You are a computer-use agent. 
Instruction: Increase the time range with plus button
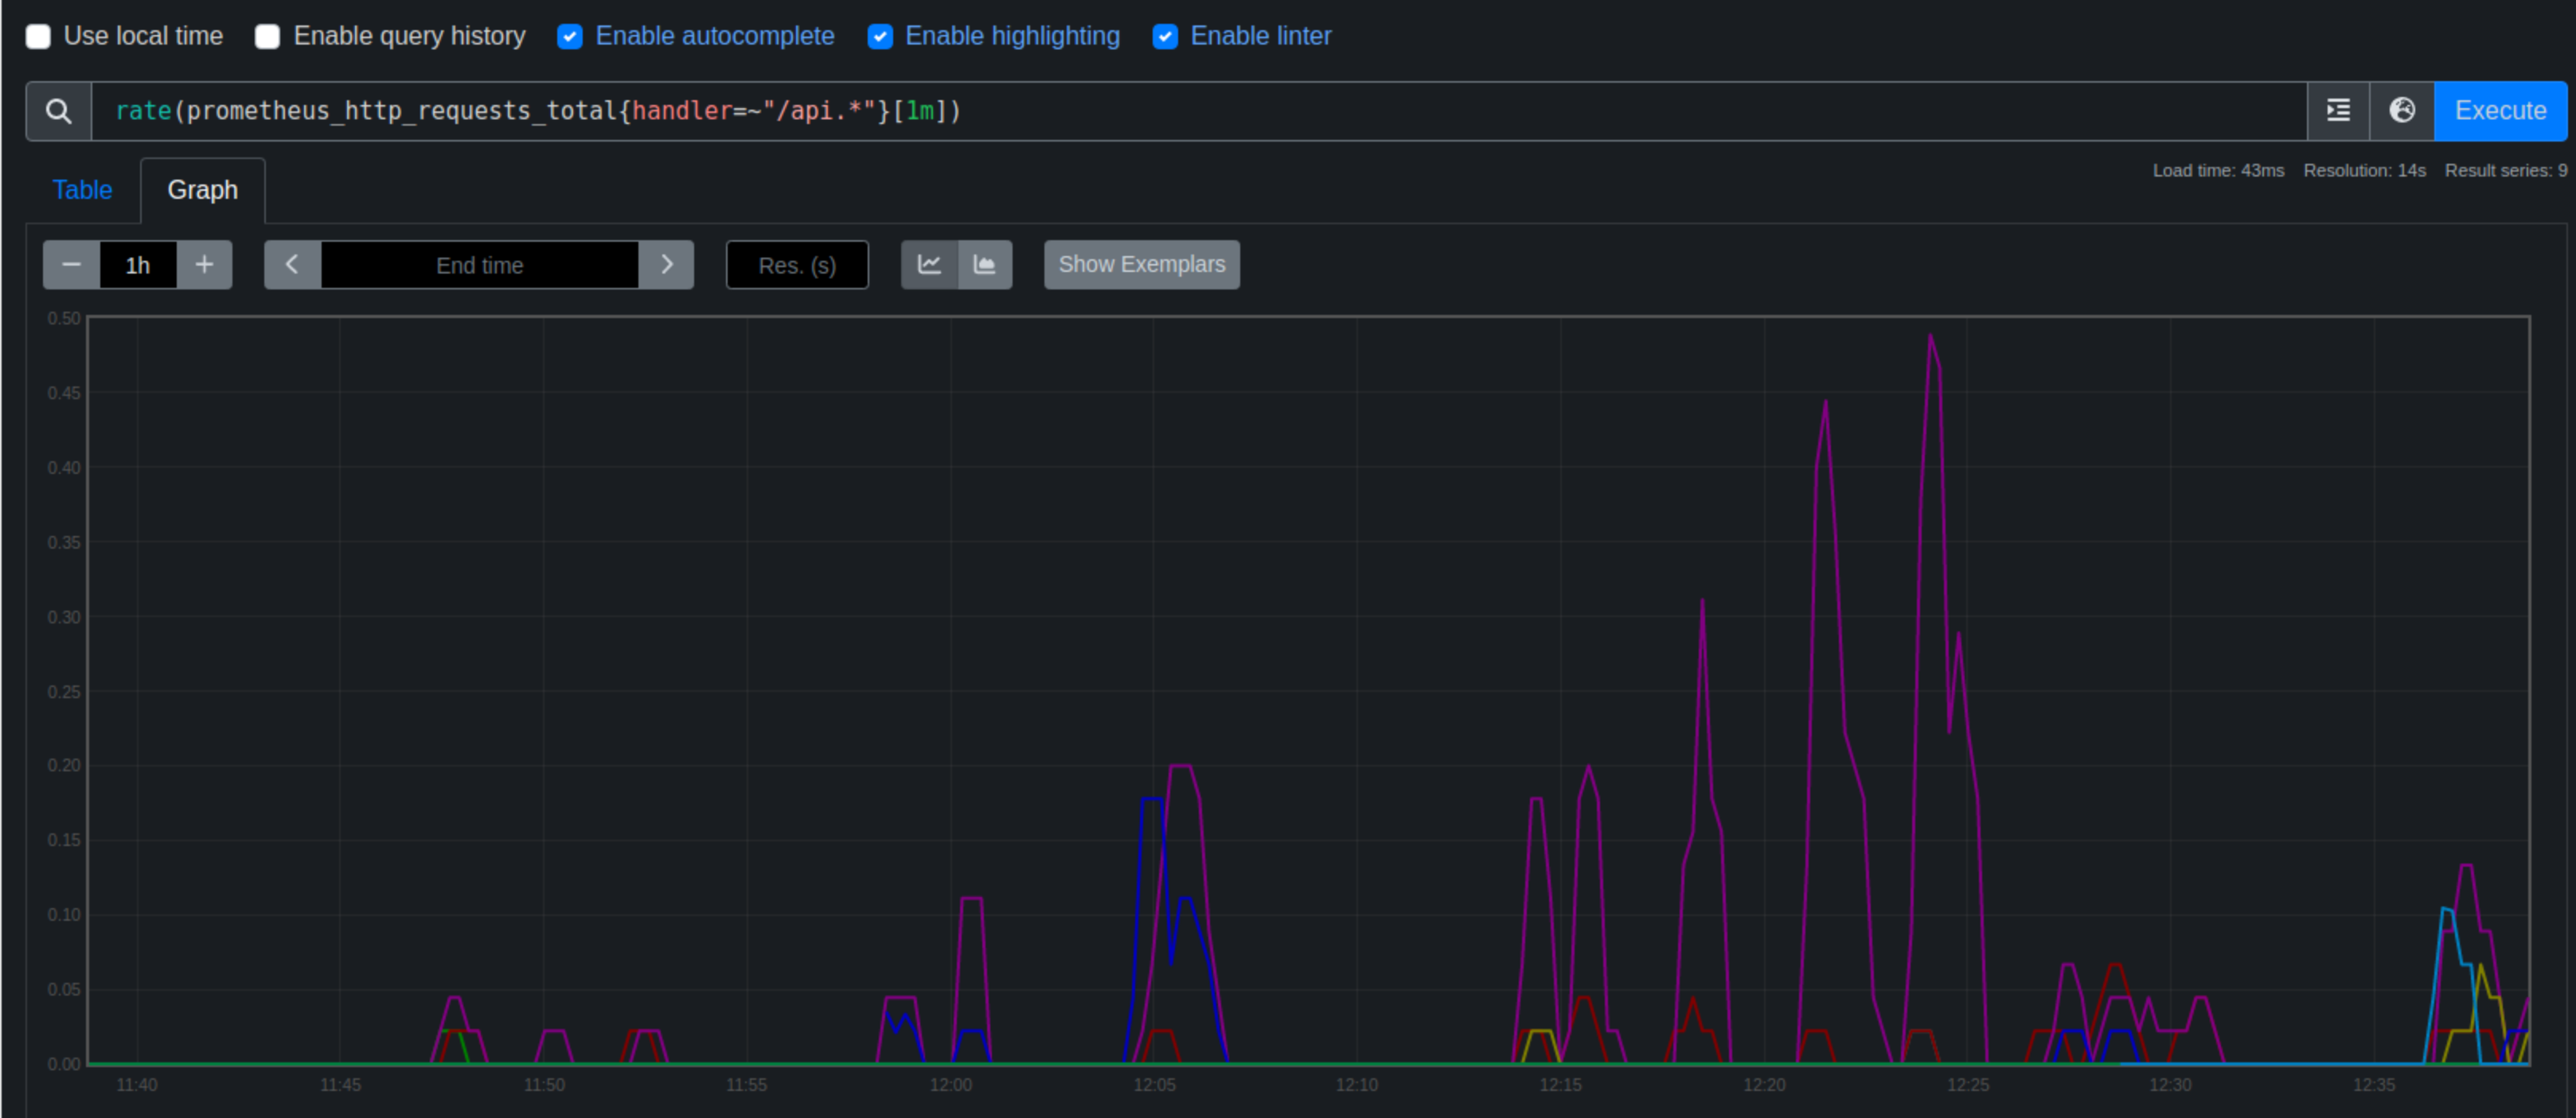204,265
